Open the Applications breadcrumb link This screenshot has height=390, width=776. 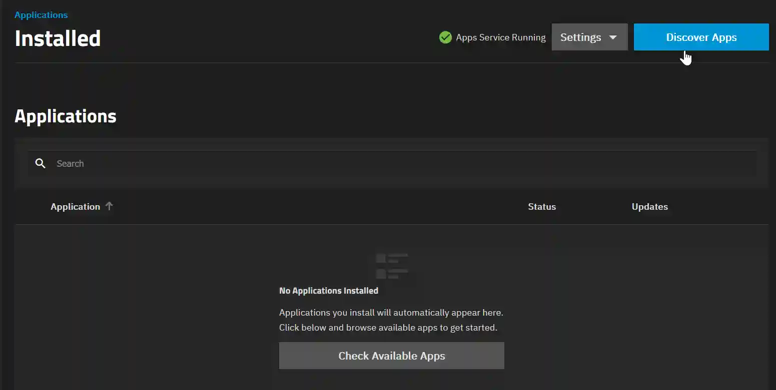pos(41,14)
